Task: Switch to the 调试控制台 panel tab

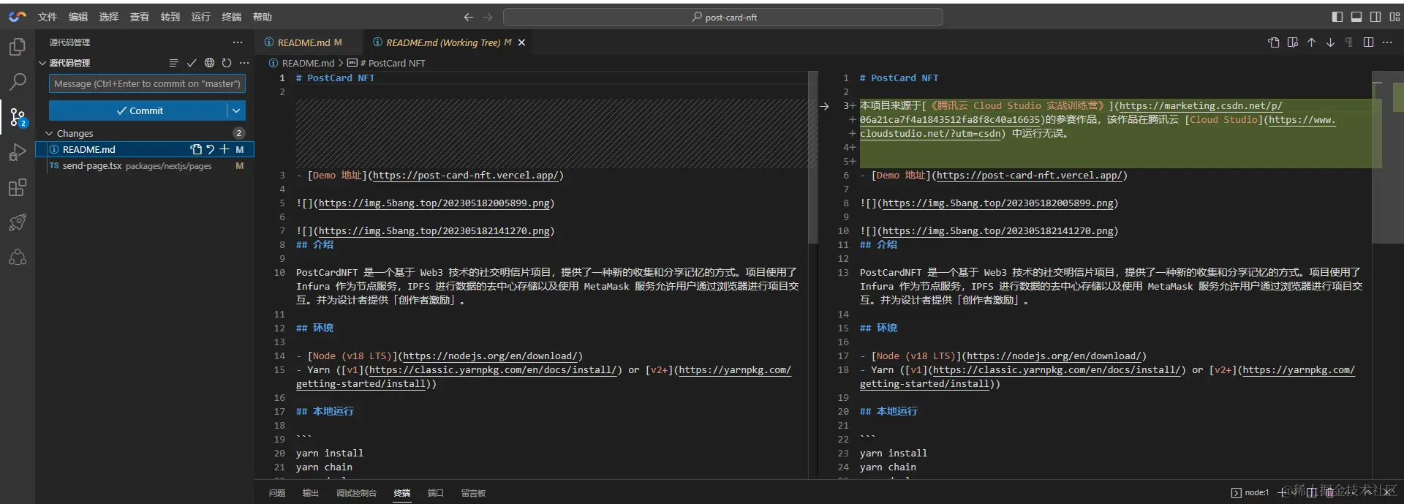Action: tap(356, 493)
